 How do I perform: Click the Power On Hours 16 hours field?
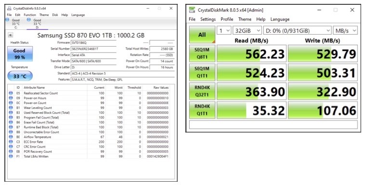click(162, 67)
